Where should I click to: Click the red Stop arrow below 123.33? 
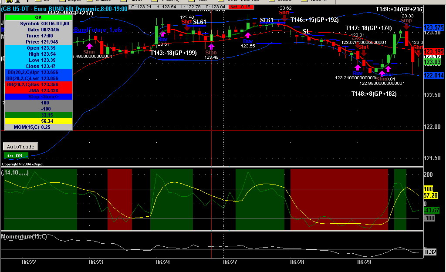pos(406,26)
